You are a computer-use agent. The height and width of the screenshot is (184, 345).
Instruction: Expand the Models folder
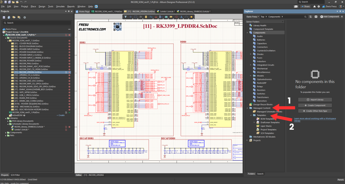[x=251, y=76]
